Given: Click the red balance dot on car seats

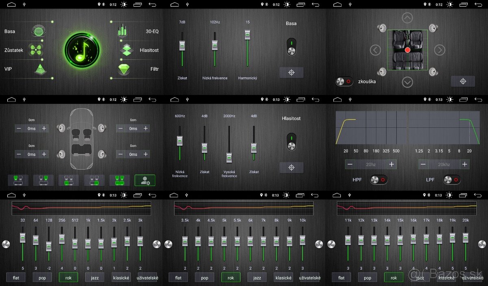Looking at the screenshot, I should [x=407, y=50].
